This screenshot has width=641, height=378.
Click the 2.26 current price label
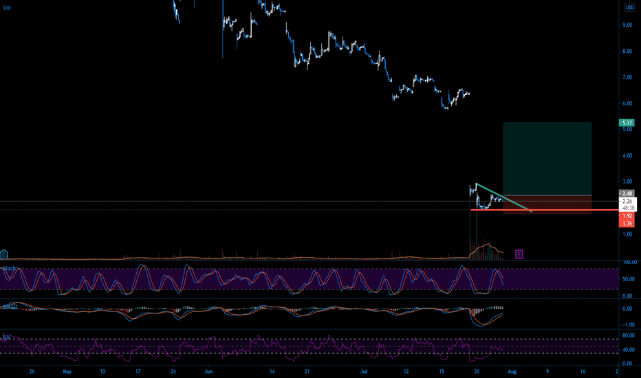pyautogui.click(x=627, y=201)
